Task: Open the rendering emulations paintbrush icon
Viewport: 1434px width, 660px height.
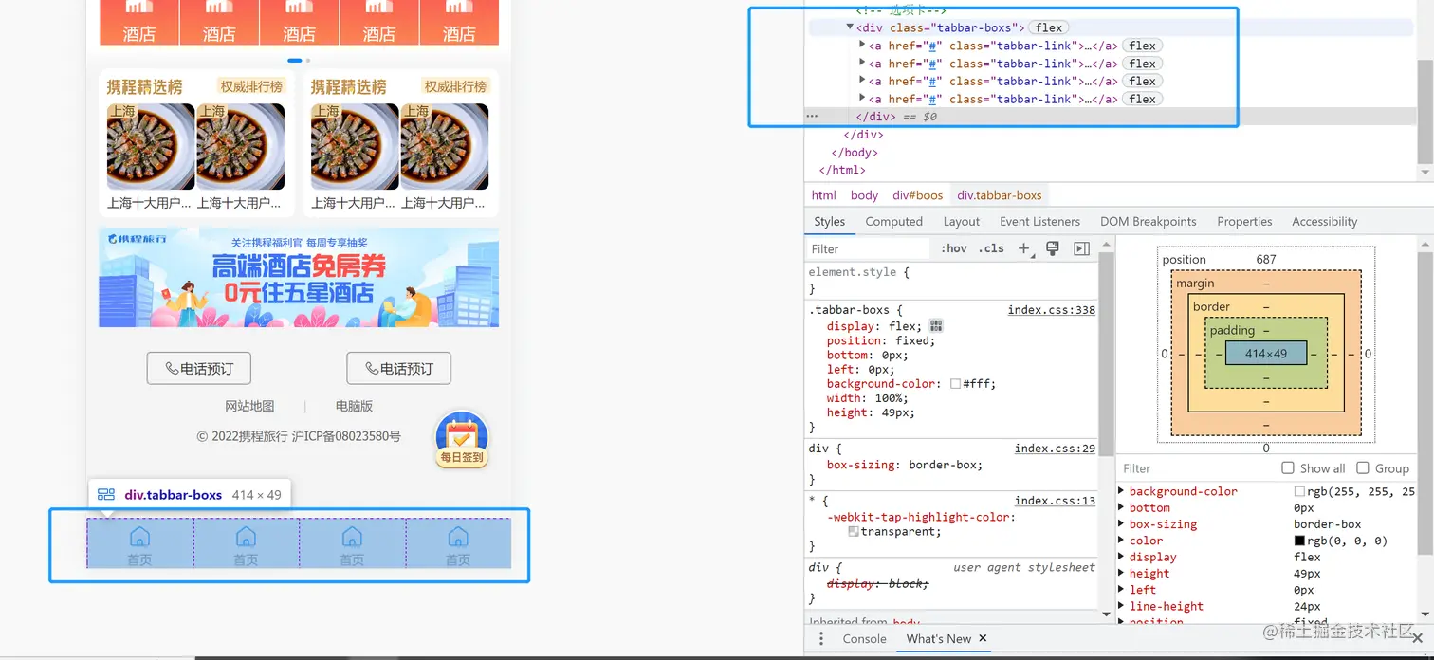Action: (1052, 248)
